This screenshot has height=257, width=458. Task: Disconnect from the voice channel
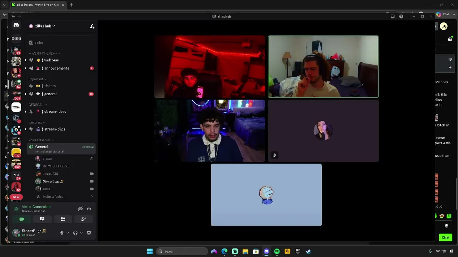click(89, 209)
